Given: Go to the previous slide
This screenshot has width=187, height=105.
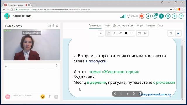Looking at the screenshot, I should pos(121,94).
